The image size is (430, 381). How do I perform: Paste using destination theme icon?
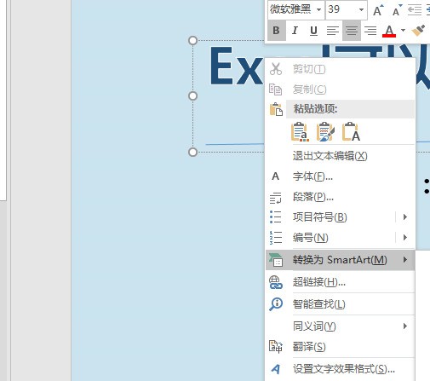[300, 132]
